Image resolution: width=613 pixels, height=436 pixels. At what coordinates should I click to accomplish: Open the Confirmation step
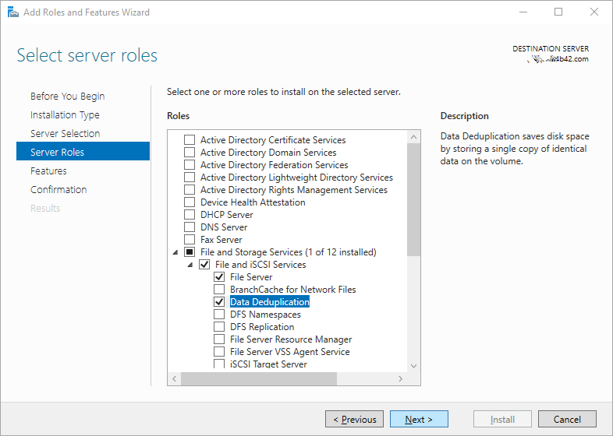pos(58,190)
